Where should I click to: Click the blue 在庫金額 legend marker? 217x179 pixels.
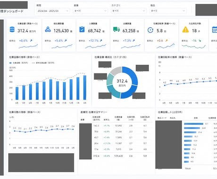tap(10, 63)
